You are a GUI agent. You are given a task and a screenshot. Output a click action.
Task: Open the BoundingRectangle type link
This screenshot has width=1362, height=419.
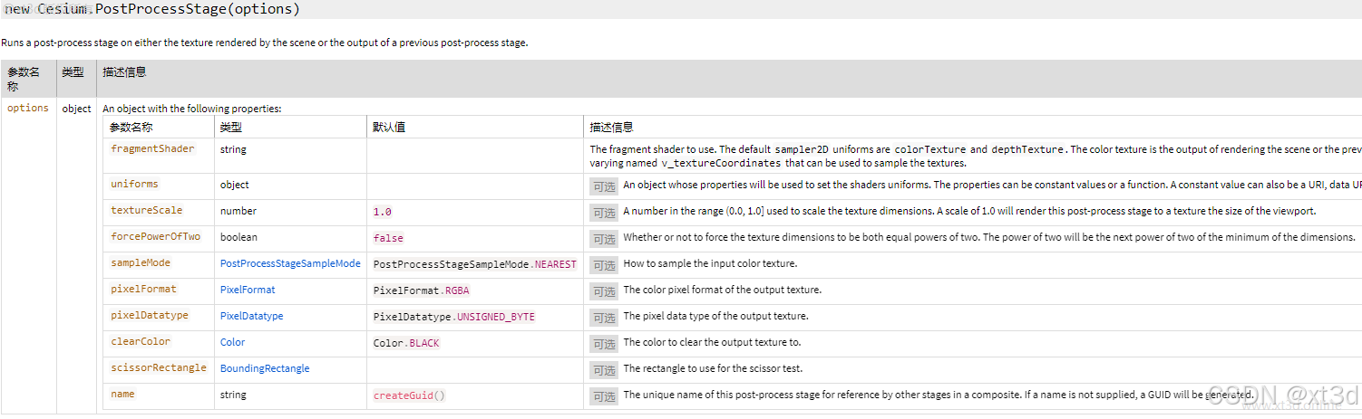(265, 369)
